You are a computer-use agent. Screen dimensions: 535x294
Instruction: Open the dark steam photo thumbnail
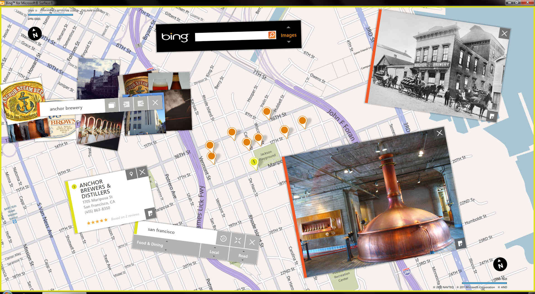pyautogui.click(x=178, y=110)
